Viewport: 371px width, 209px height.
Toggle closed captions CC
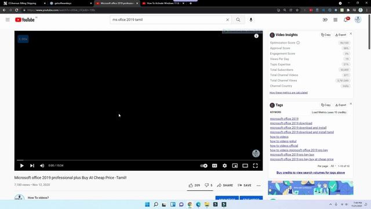tap(214, 165)
